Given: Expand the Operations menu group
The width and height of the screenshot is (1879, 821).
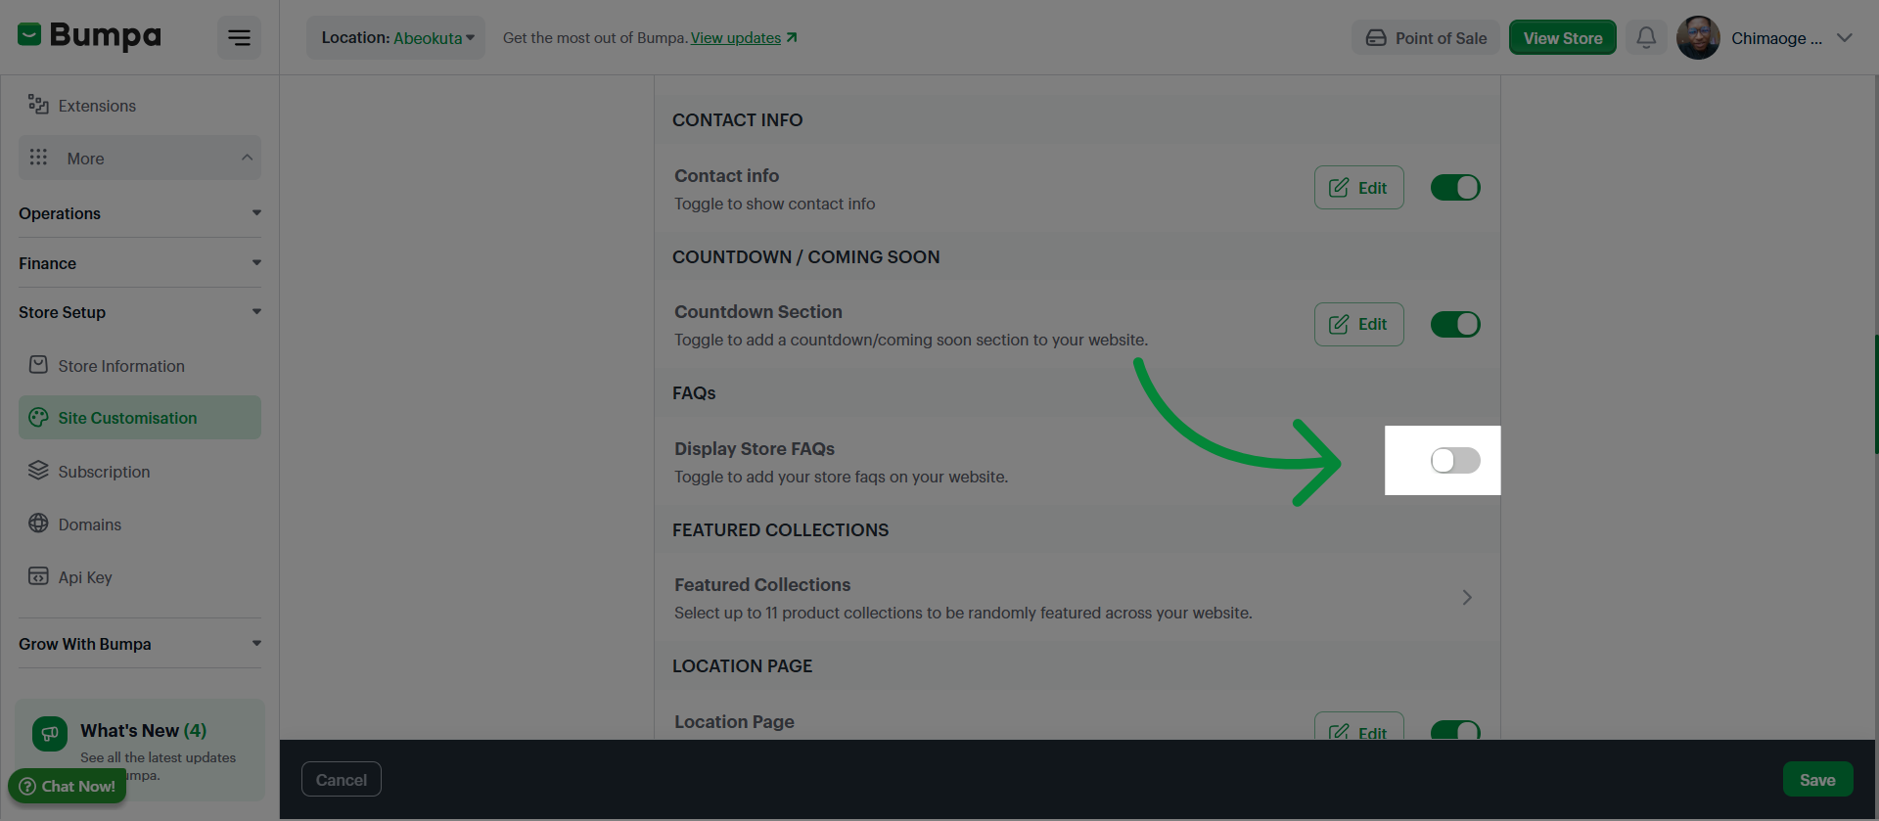Looking at the screenshot, I should 140,213.
